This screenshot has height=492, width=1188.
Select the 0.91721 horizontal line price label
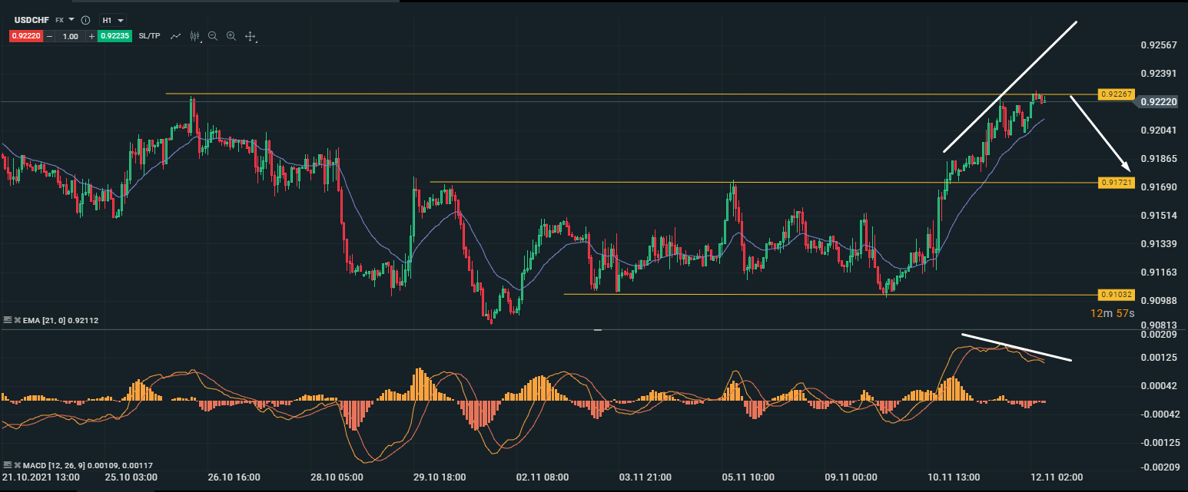point(1117,183)
